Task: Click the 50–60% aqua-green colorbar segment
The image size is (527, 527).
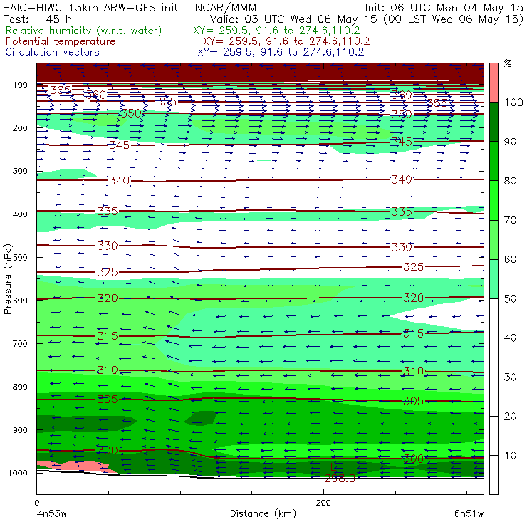Action: 494,279
